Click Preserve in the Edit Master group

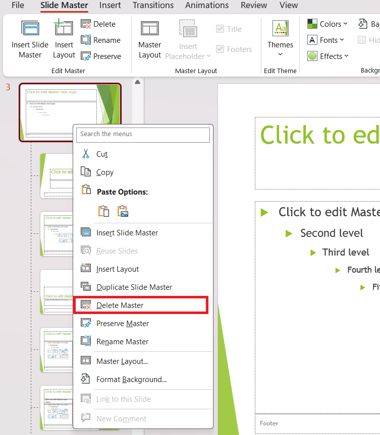point(101,56)
